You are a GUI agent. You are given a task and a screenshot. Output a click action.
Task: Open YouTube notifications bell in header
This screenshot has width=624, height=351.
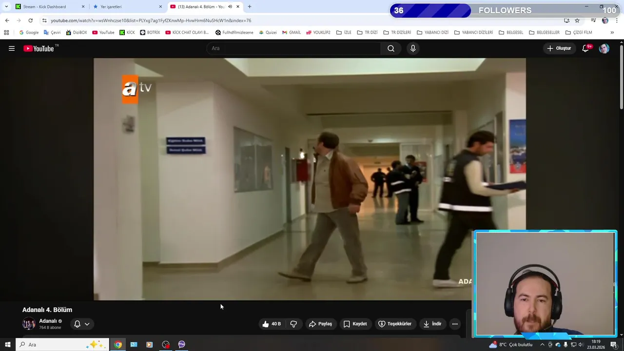click(x=586, y=48)
